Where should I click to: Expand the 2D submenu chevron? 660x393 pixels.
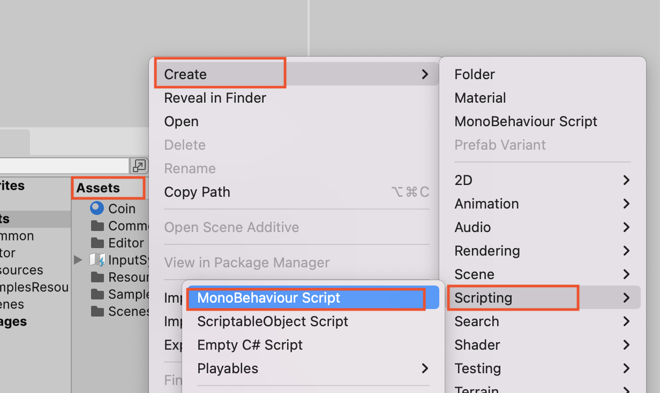coord(626,180)
